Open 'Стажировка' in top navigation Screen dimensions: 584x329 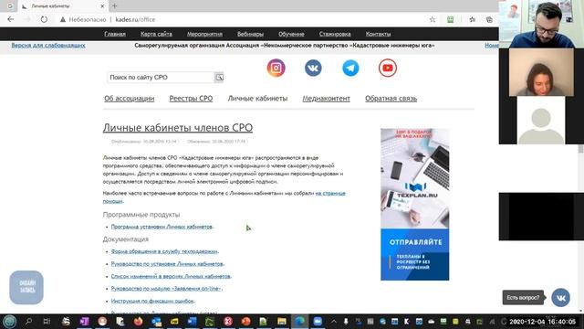[x=335, y=34]
